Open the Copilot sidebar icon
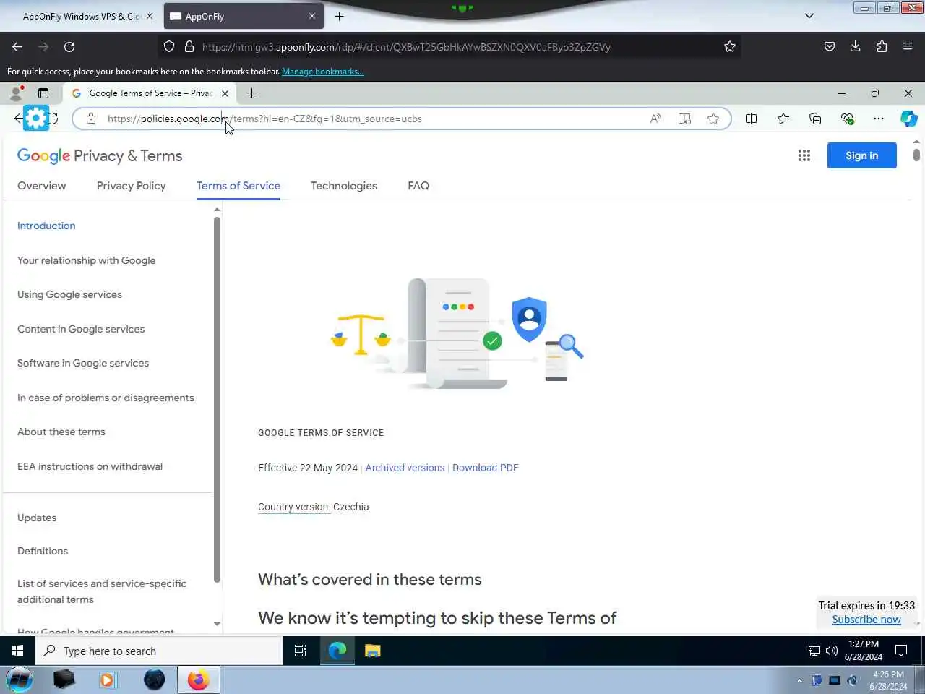This screenshot has height=694, width=925. click(x=909, y=119)
